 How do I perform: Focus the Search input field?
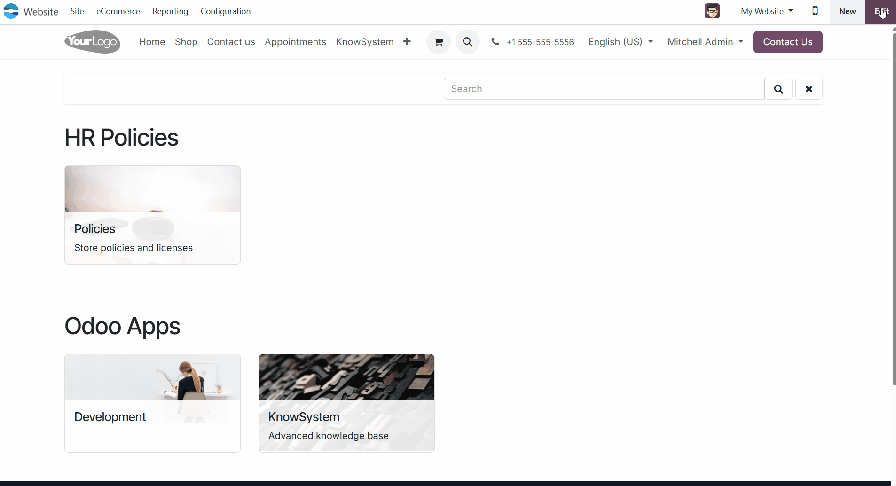pyautogui.click(x=604, y=89)
